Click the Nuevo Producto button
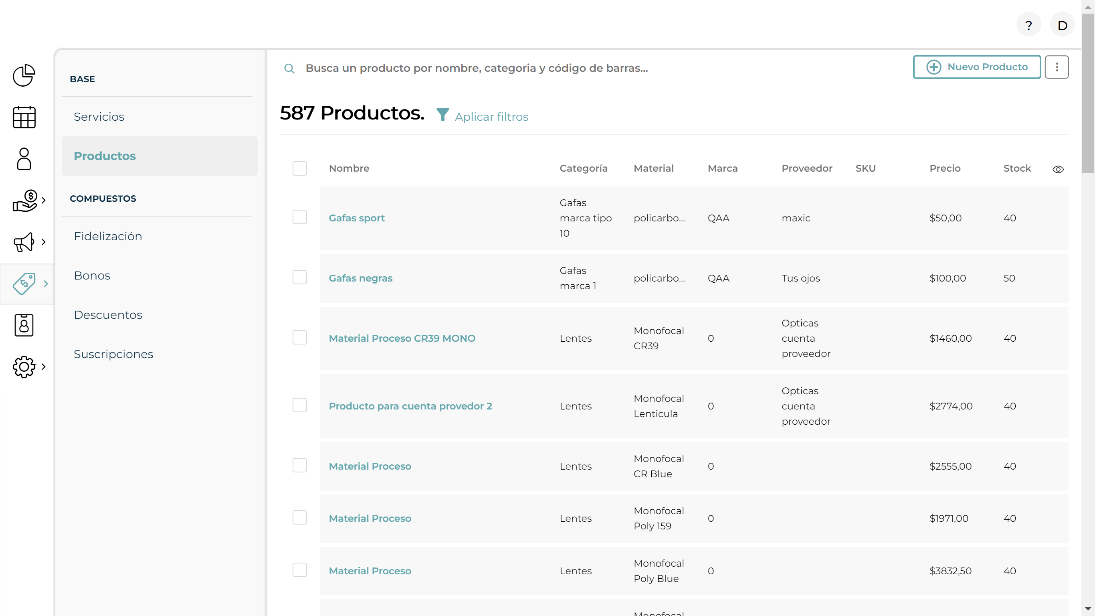The image size is (1095, 616). coord(977,67)
